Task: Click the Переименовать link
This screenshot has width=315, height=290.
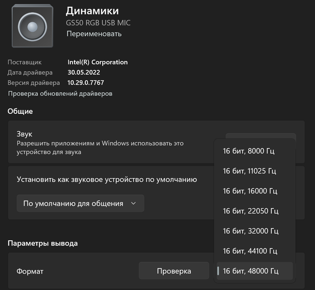Action: (x=94, y=34)
